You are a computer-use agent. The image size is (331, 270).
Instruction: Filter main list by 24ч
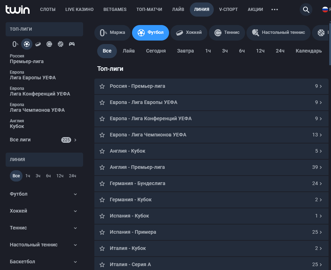tap(280, 51)
